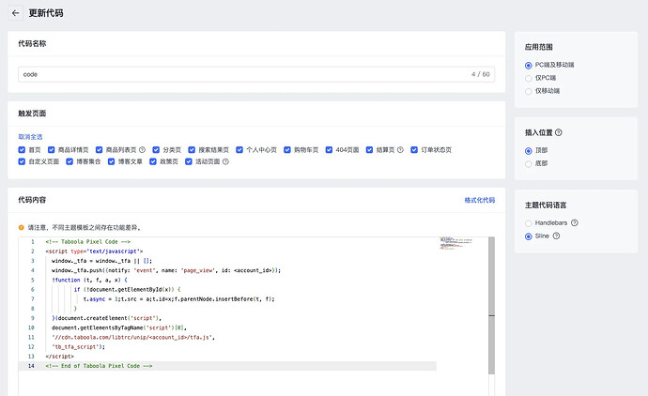Click help icon next to Handlebars
Image resolution: width=648 pixels, height=396 pixels.
tap(574, 223)
